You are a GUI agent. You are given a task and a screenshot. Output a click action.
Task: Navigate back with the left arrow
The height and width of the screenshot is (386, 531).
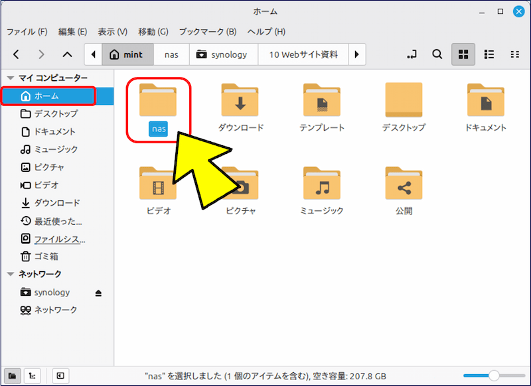pyautogui.click(x=17, y=54)
